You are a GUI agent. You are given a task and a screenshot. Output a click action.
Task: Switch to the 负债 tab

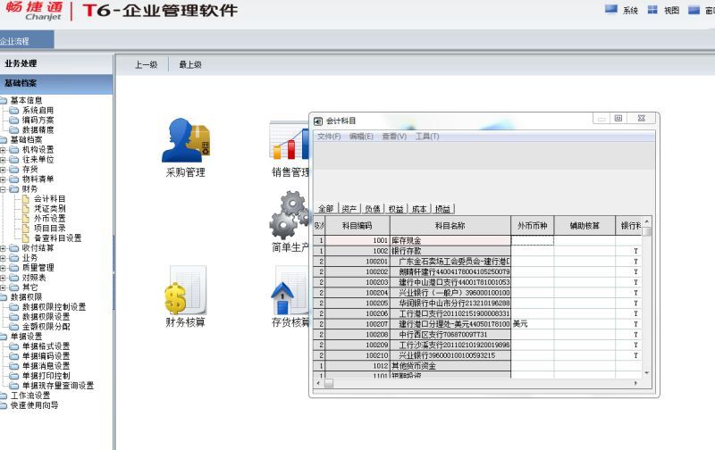pos(373,209)
